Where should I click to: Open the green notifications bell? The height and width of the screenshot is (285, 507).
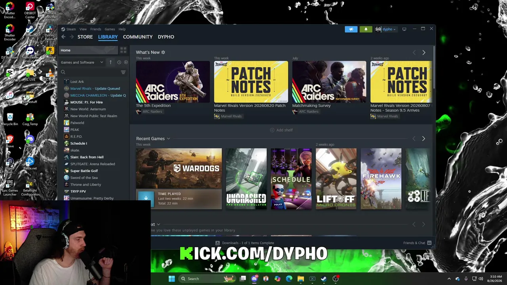tap(366, 29)
